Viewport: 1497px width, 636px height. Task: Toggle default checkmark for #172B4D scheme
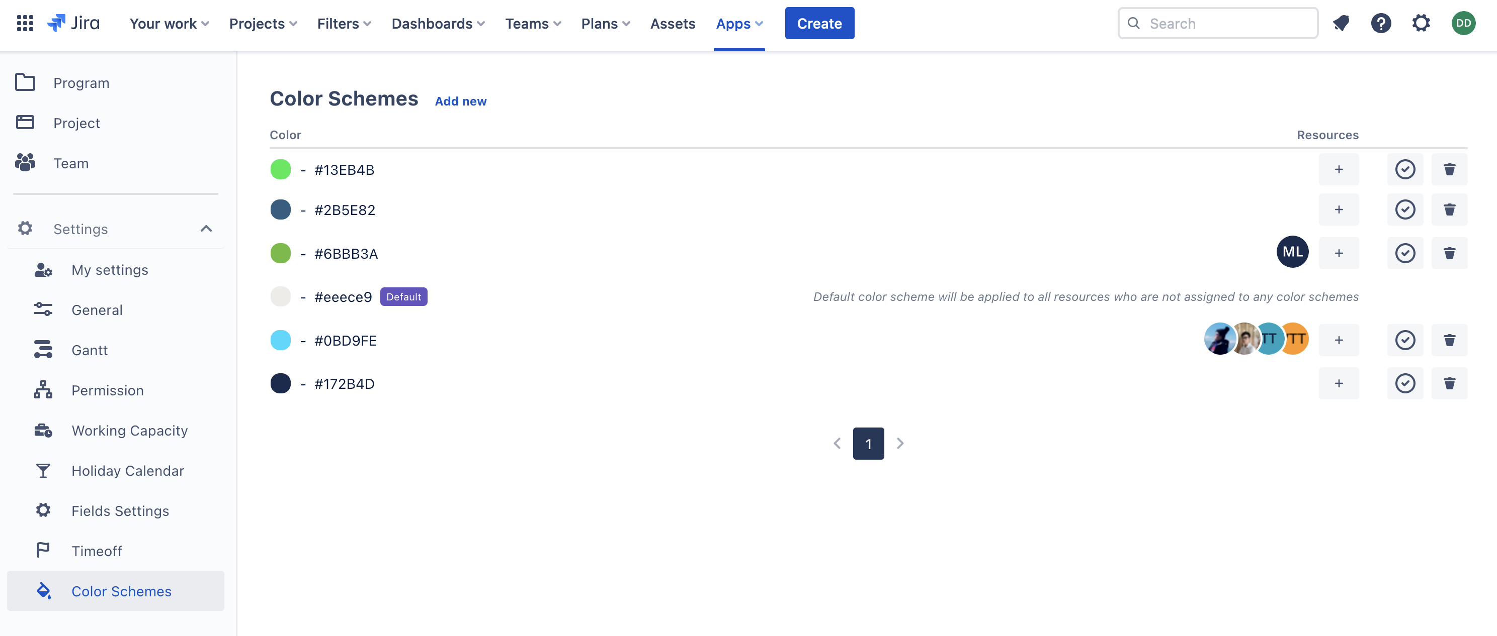coord(1404,383)
